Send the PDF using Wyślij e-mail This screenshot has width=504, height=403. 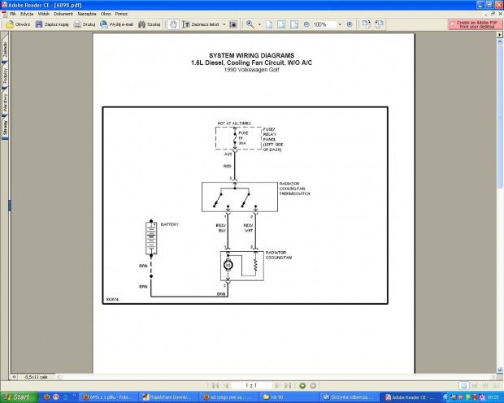tap(116, 24)
